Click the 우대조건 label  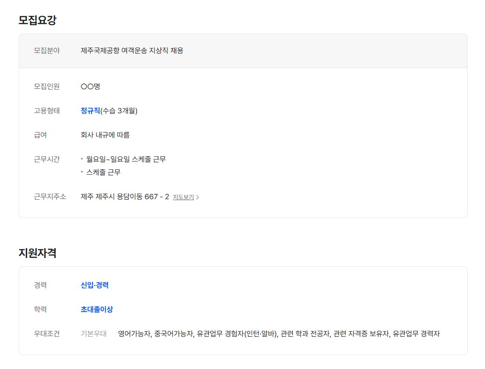tap(47, 334)
